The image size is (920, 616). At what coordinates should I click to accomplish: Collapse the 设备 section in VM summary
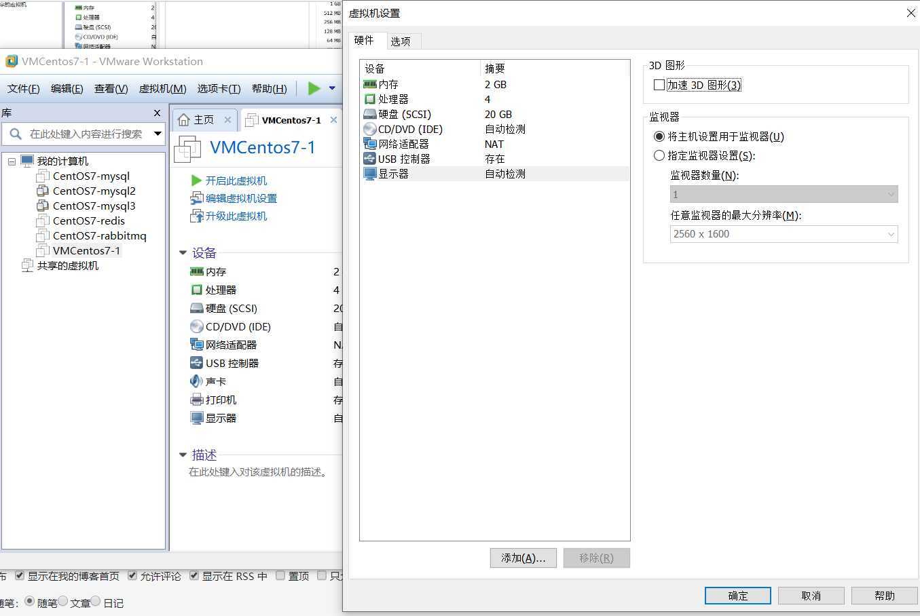coord(182,253)
